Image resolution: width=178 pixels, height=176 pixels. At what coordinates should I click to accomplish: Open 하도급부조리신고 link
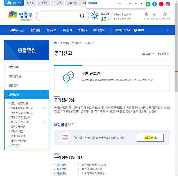(20, 117)
